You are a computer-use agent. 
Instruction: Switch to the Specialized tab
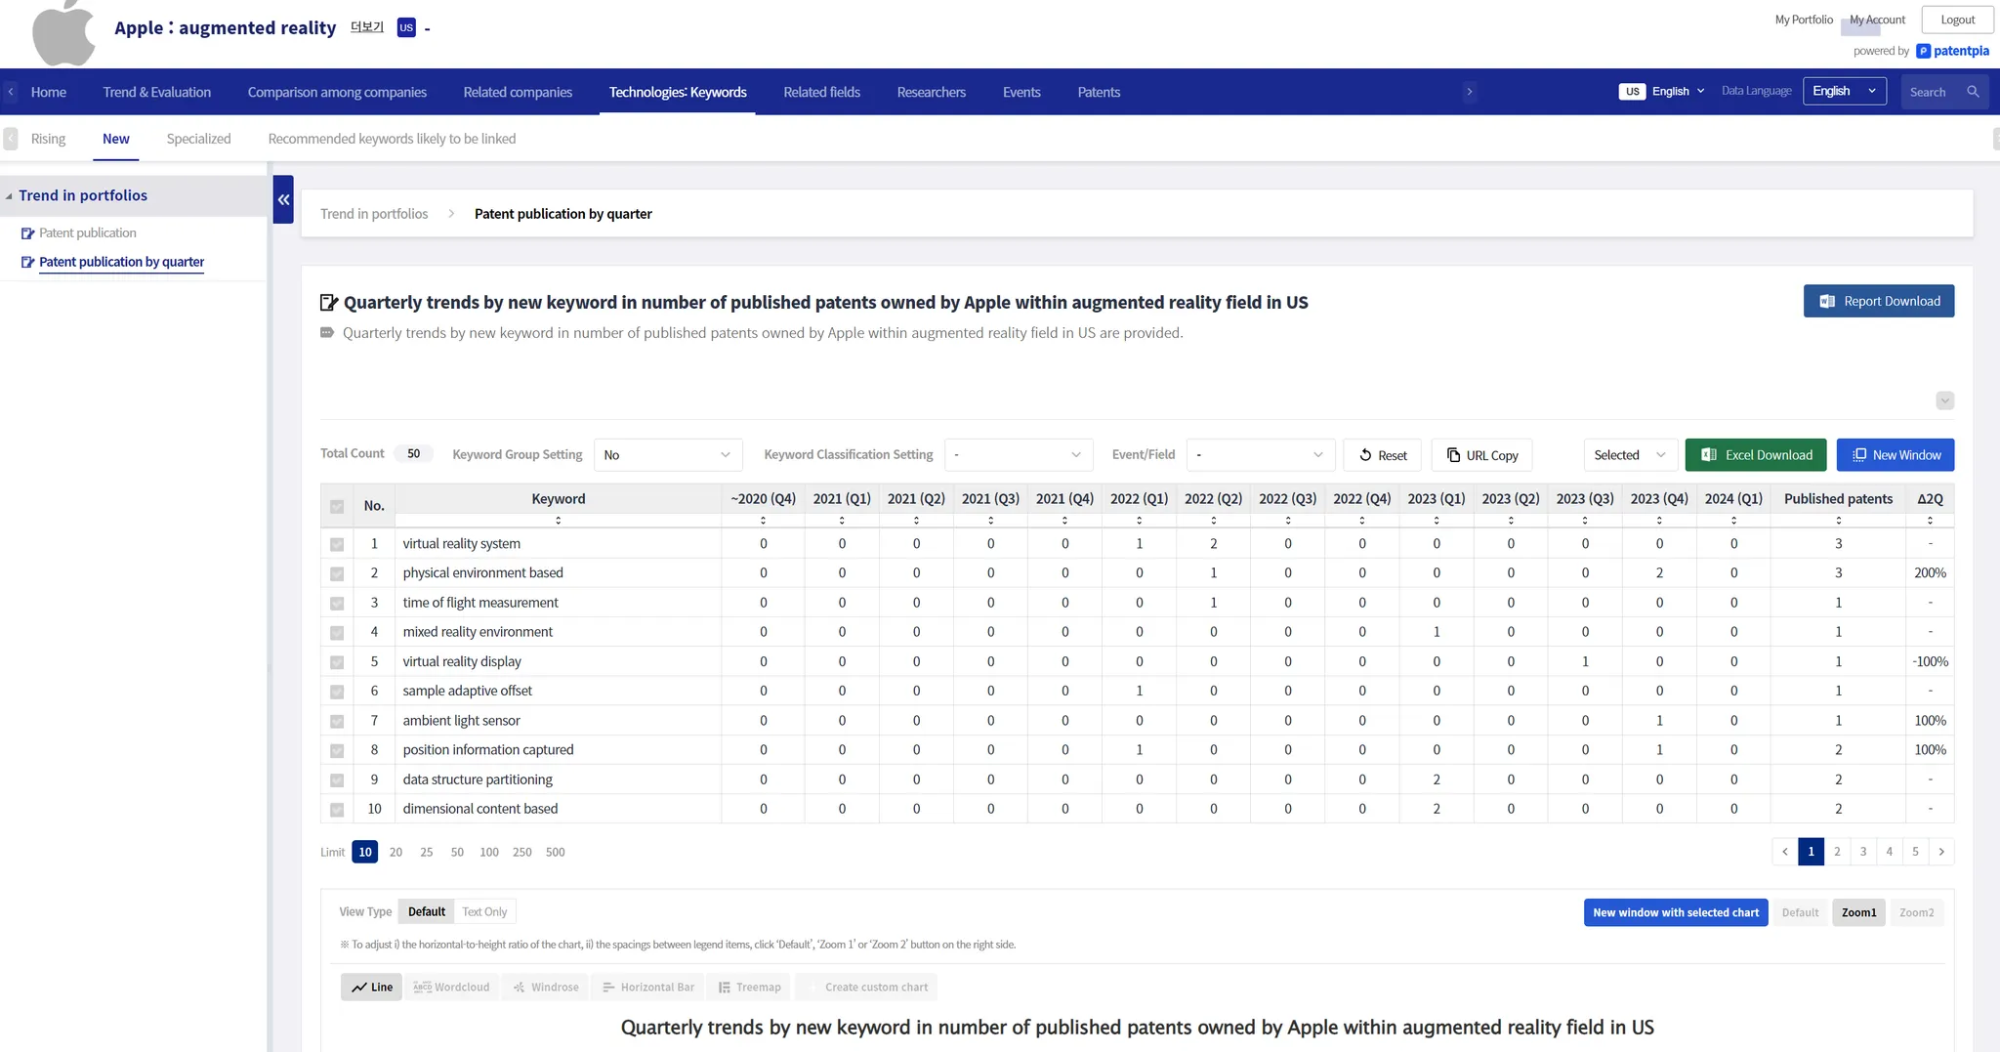(198, 139)
